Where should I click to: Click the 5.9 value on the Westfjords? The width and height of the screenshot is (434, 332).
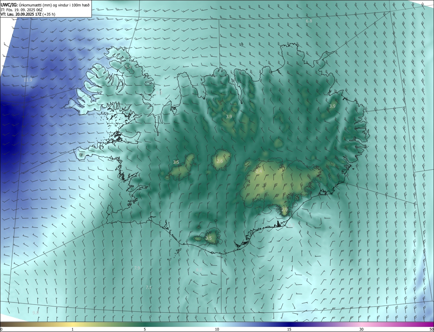(x=129, y=67)
